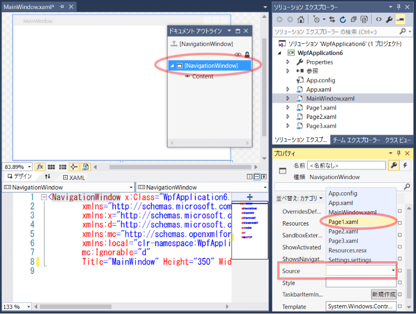The height and width of the screenshot is (314, 416).
Task: Click the wrench Properties button in Properties panel
Action: (394, 165)
